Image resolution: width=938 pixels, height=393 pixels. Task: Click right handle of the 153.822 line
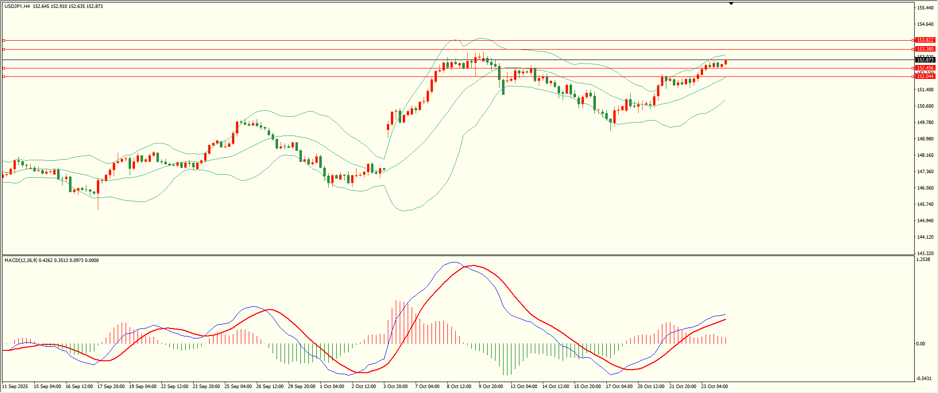[913, 40]
